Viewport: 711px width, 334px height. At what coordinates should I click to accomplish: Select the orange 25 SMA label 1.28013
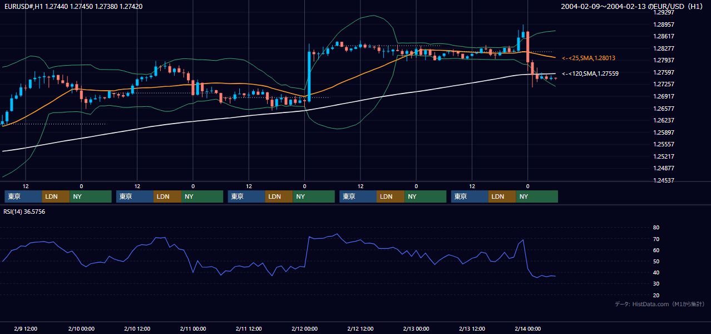point(589,58)
